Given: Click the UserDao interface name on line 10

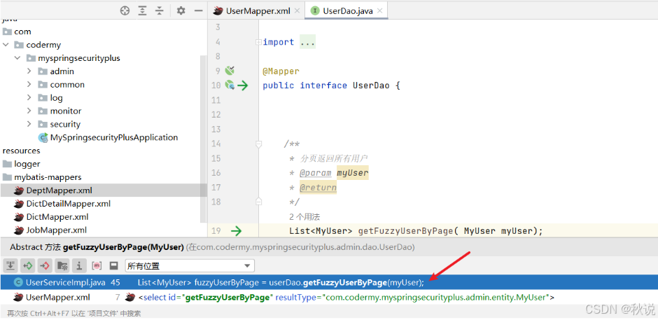Looking at the screenshot, I should point(371,85).
